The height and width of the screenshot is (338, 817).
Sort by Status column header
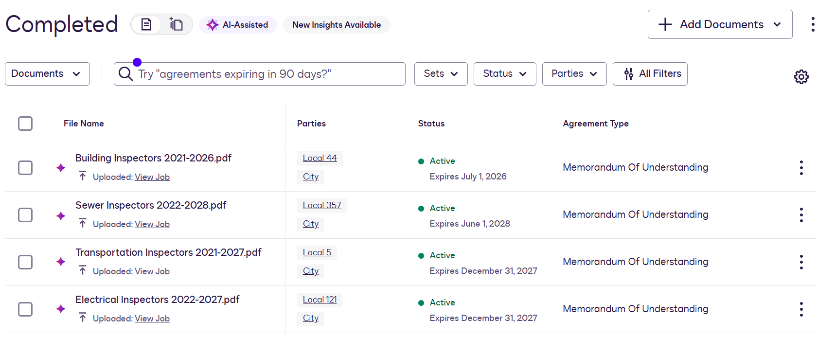click(431, 124)
